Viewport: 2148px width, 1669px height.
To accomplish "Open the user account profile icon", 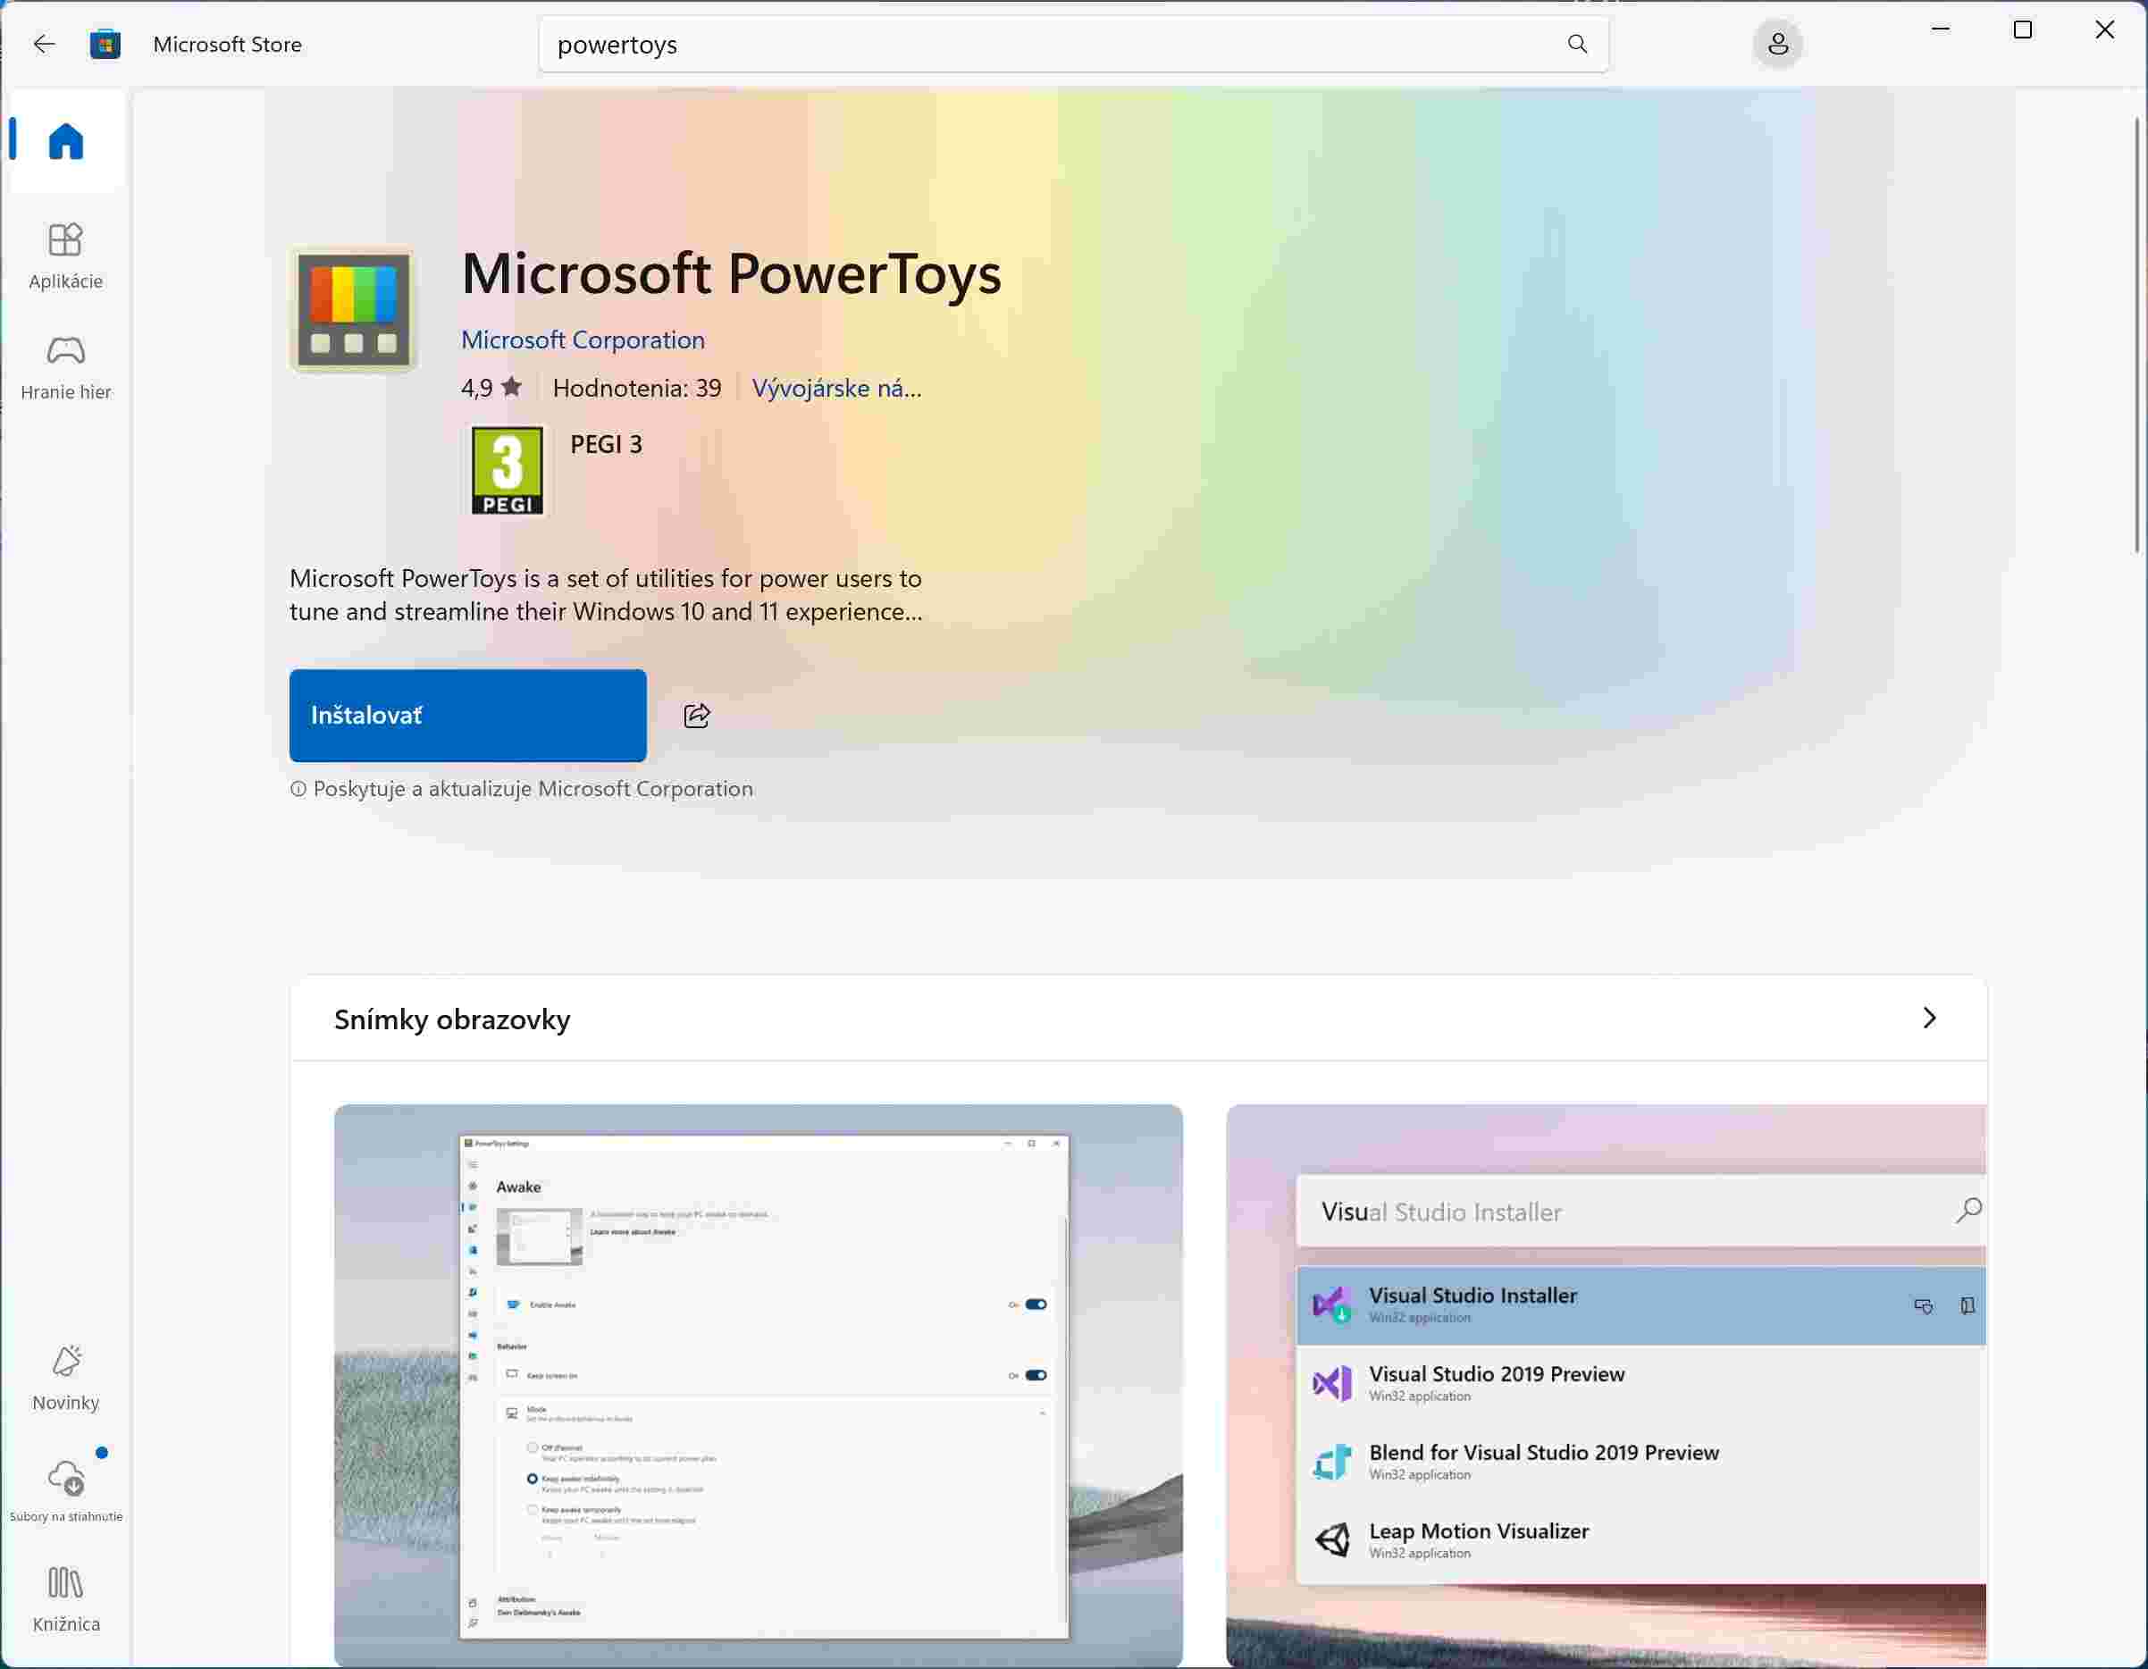I will [x=1777, y=45].
